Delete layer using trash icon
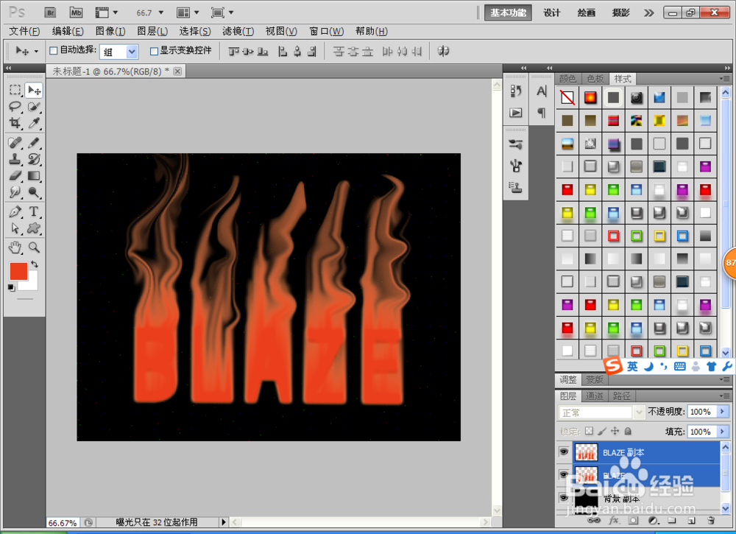The height and width of the screenshot is (534, 736). [711, 521]
